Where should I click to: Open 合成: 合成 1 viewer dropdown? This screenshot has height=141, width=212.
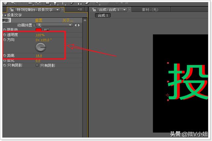pos(125,10)
